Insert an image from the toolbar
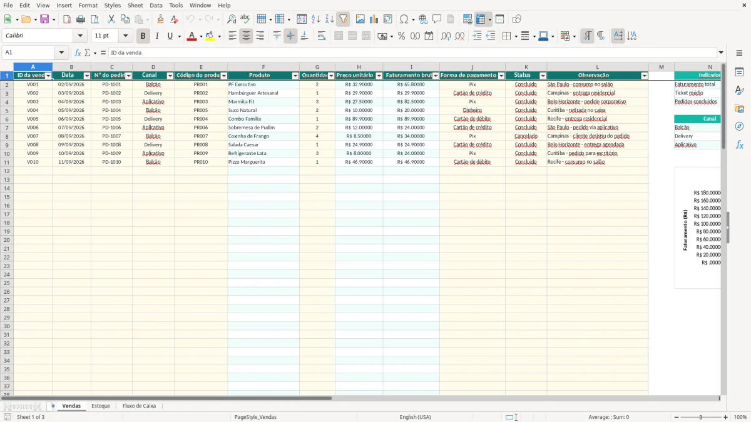This screenshot has width=751, height=422. click(360, 19)
